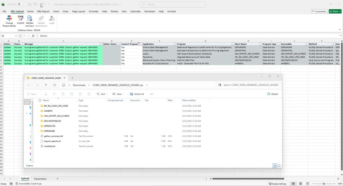The image size is (343, 186).
Task: Open the Message column filter dropdown
Action: click(101, 44)
